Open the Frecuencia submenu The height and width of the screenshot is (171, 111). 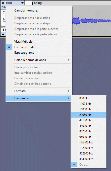coord(39,98)
